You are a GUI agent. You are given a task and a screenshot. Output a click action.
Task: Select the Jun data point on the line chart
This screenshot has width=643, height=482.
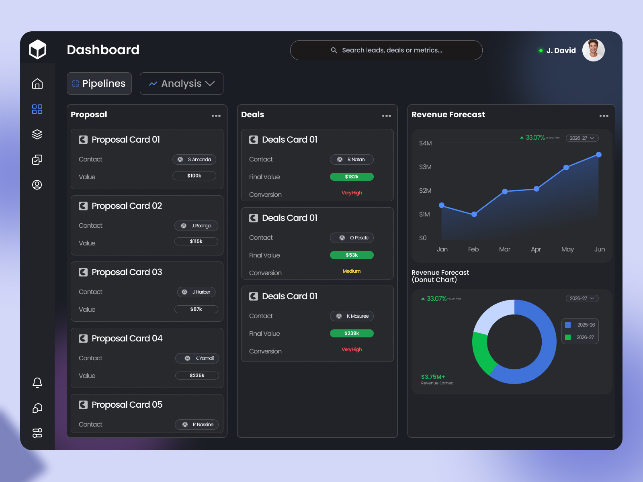coord(599,155)
